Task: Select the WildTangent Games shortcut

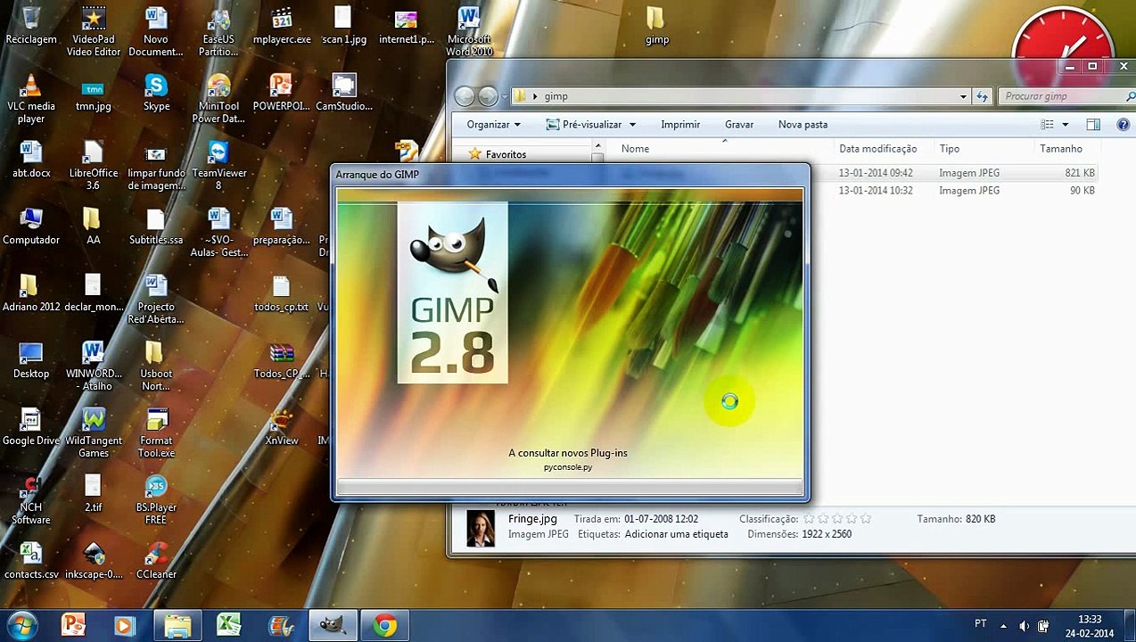Action: [x=94, y=433]
